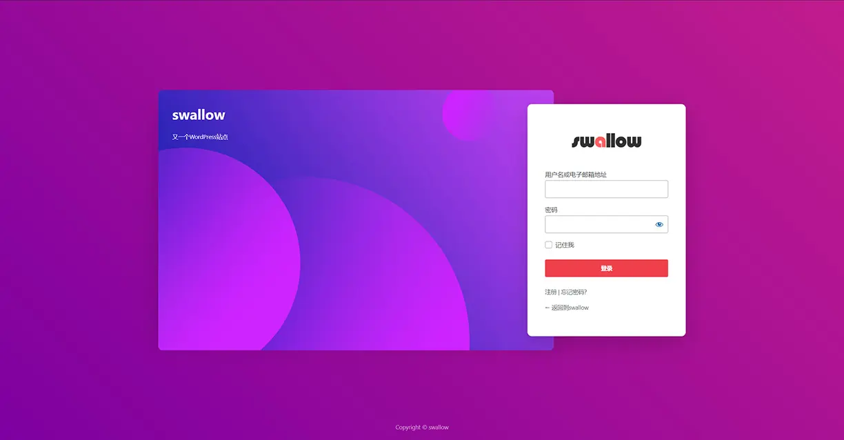Click the Copyright © swallow footer text
The height and width of the screenshot is (440, 844).
pos(422,428)
